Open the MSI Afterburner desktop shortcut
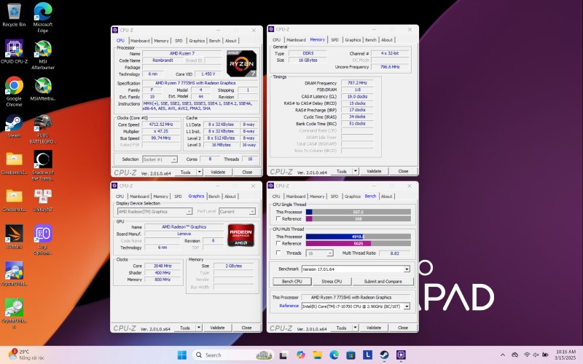Screen dimensions: 583x364 (x=43, y=55)
